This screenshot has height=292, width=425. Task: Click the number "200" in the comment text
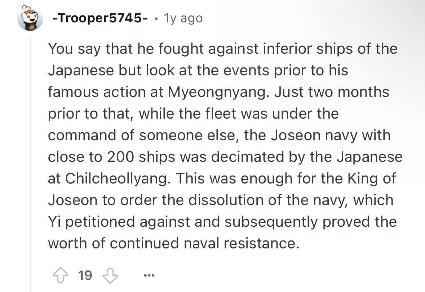[x=121, y=157]
